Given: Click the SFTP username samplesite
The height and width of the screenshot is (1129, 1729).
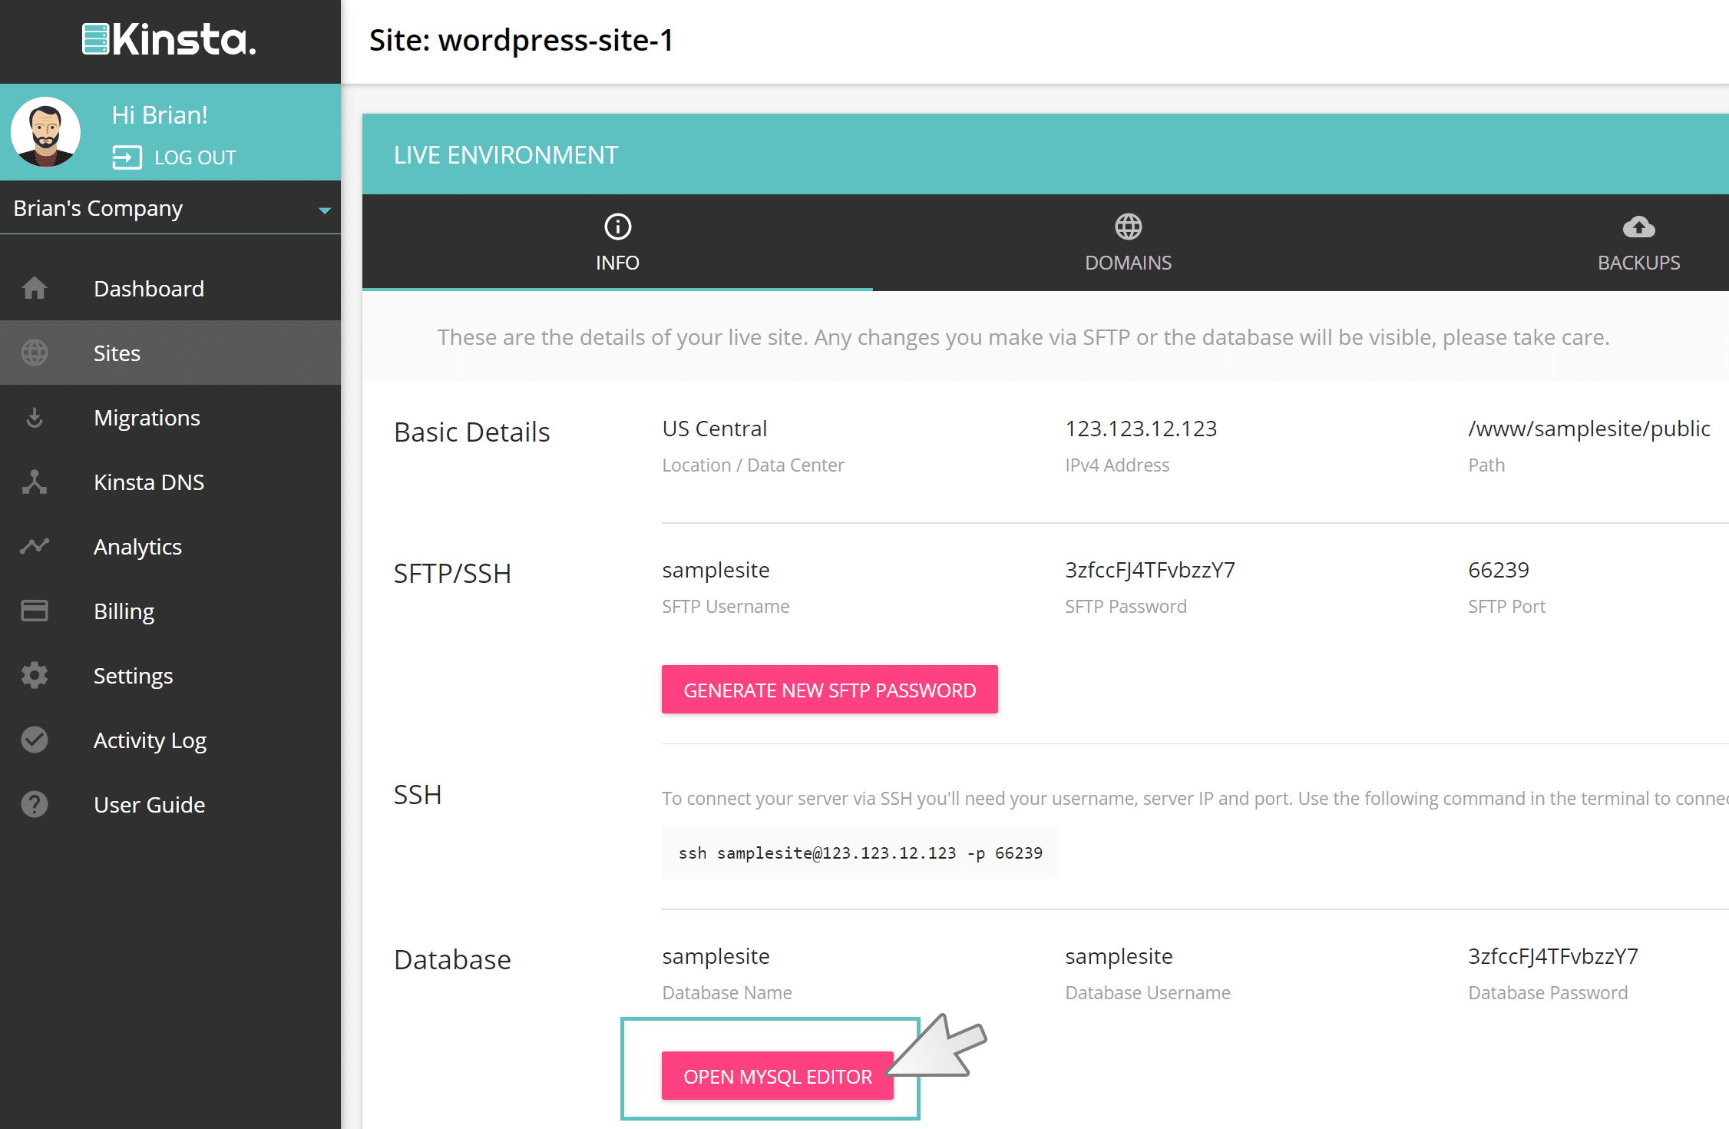Looking at the screenshot, I should coord(716,570).
